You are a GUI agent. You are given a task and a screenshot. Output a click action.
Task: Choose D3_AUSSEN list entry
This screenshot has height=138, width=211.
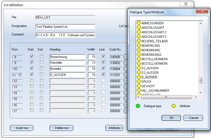click(x=150, y=73)
